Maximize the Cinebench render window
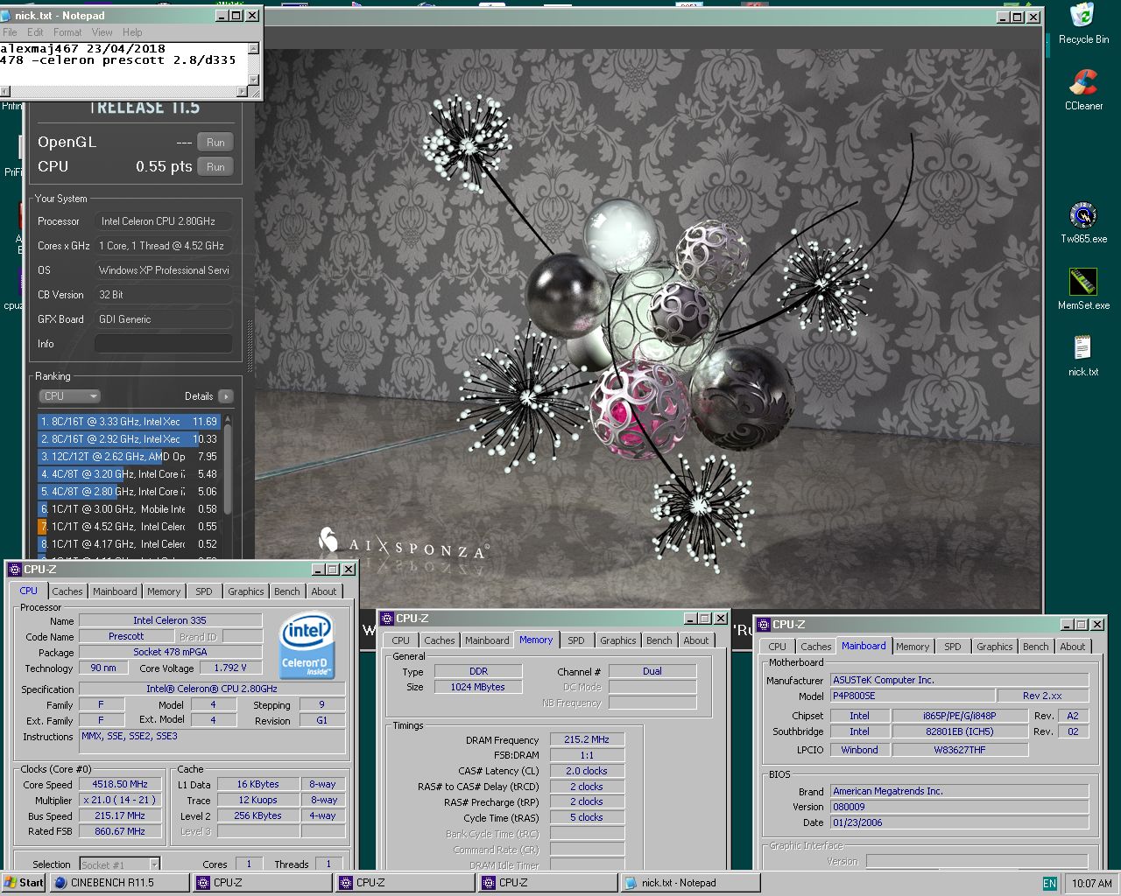This screenshot has height=896, width=1121. pyautogui.click(x=1018, y=17)
